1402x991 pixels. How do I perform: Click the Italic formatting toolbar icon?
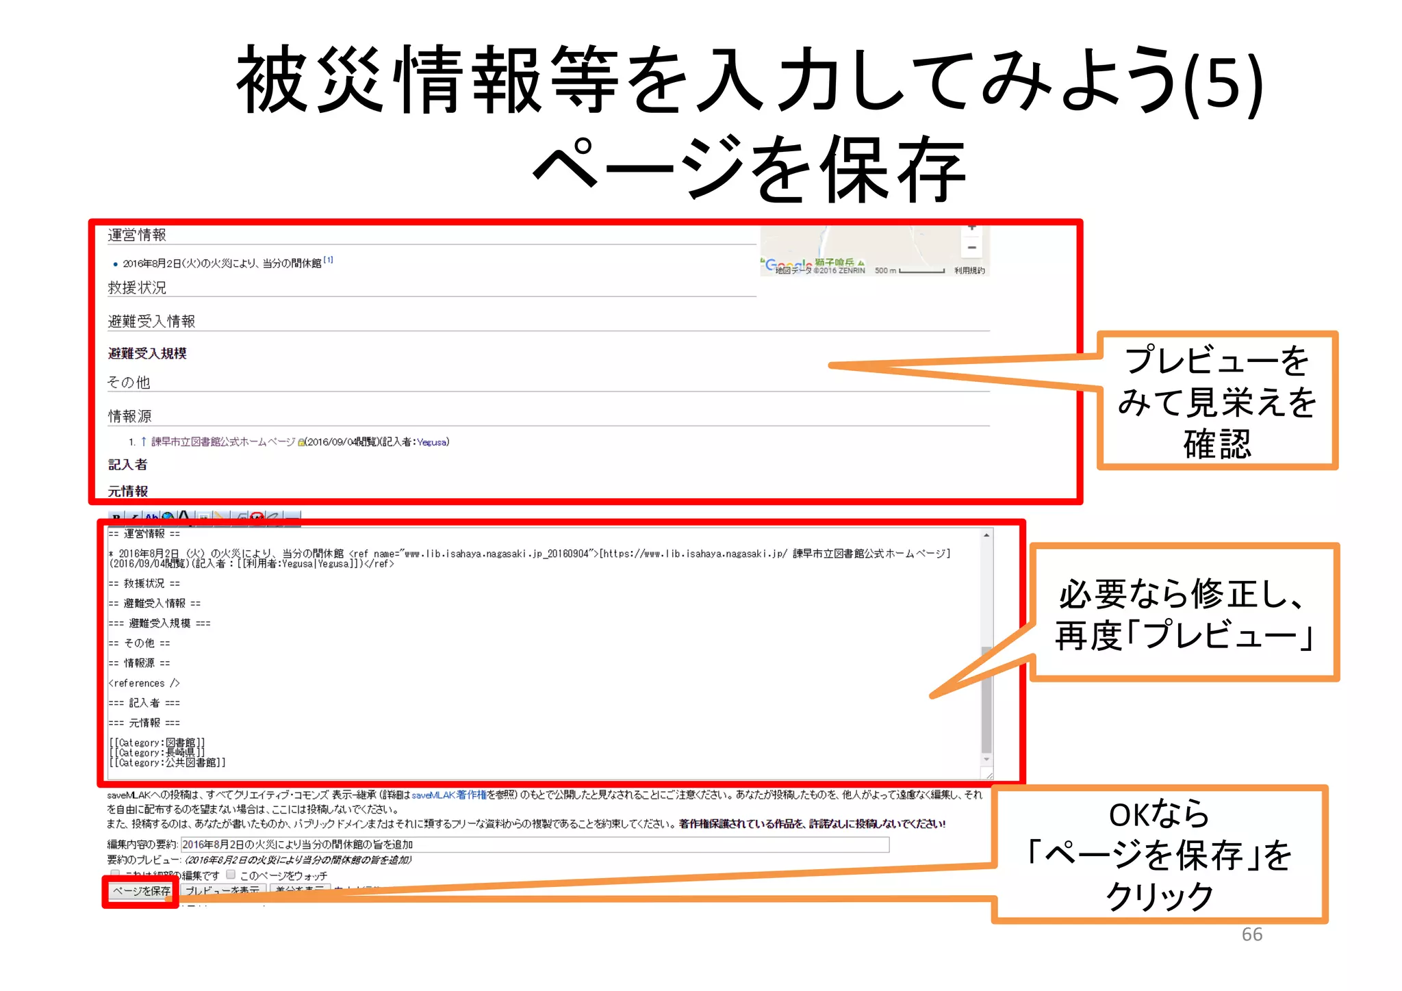click(x=134, y=515)
